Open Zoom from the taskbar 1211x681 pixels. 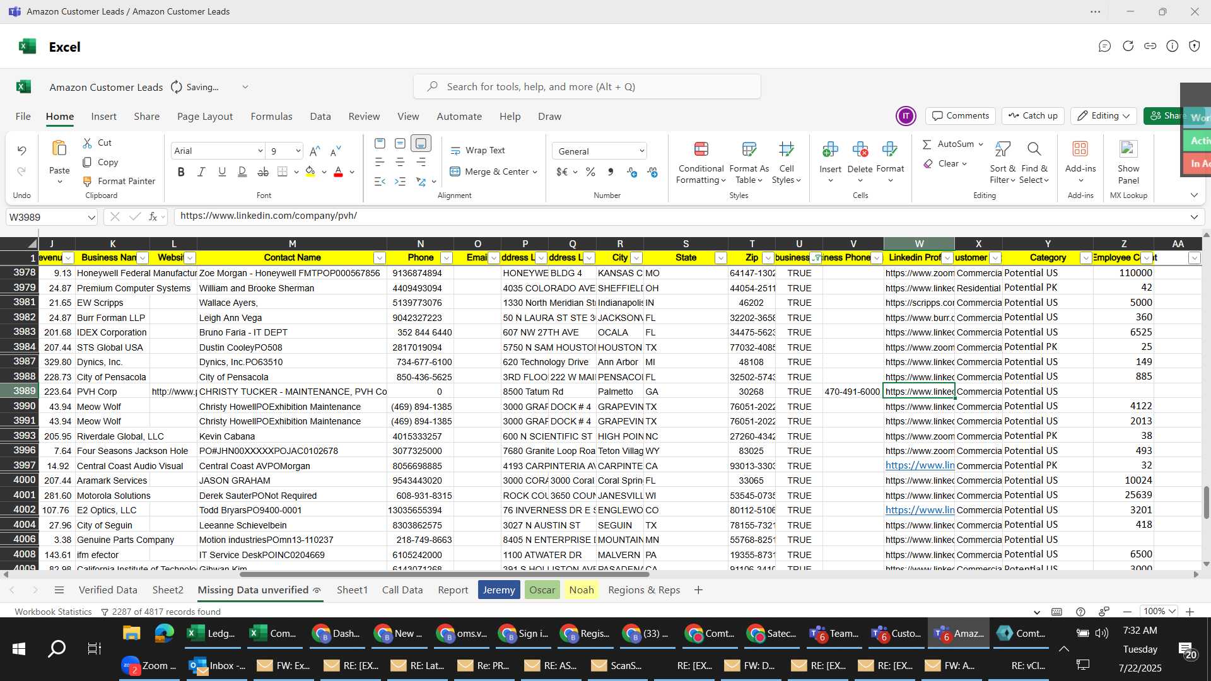[x=149, y=666]
